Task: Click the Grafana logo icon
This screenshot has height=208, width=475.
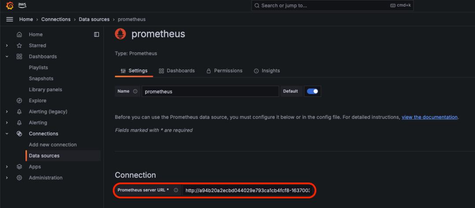Action: (10, 6)
